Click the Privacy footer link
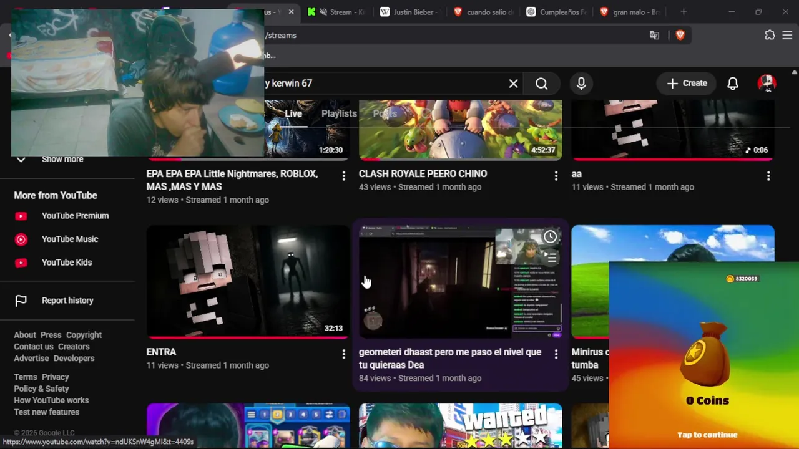This screenshot has height=449, width=799. (55, 377)
